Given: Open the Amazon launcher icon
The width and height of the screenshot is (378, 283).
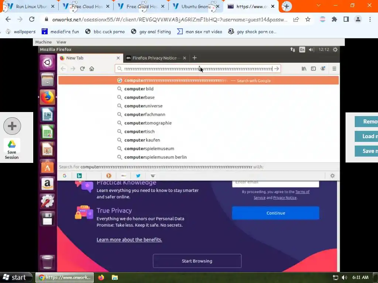Looking at the screenshot, I should 47,184.
